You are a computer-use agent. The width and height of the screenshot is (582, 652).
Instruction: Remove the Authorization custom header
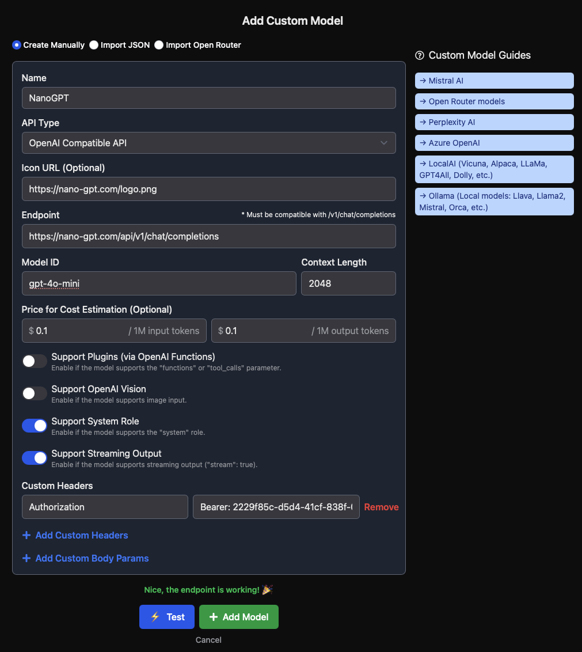[x=381, y=507]
